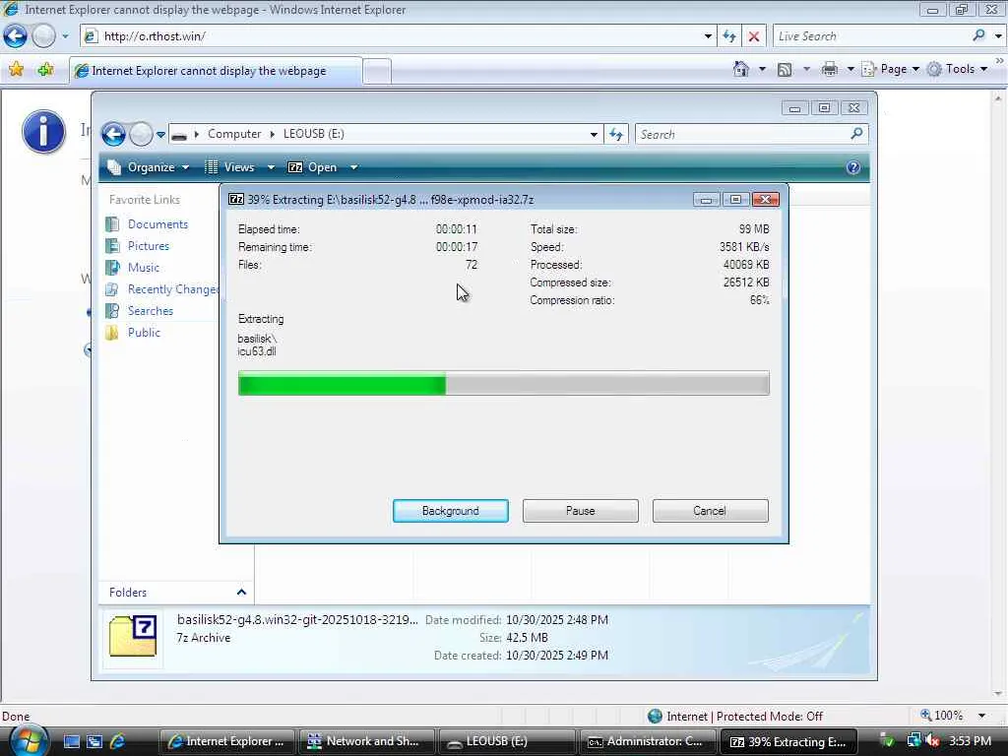This screenshot has width=1008, height=756.
Task: Click Explorer refresh button next to address
Action: [x=616, y=134]
